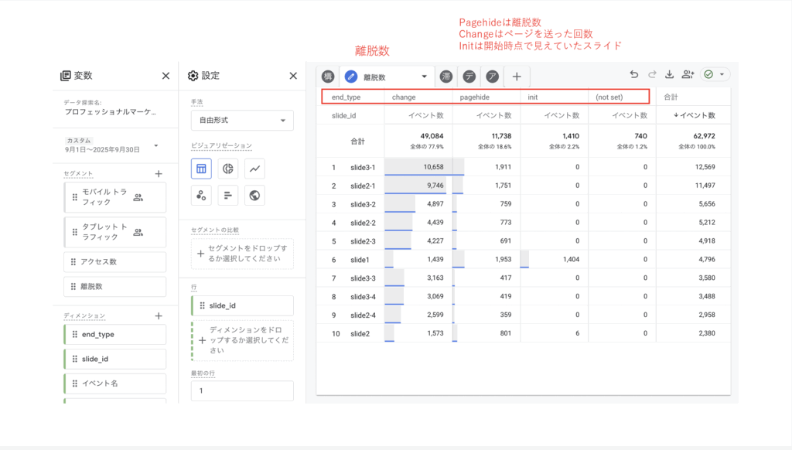Choose the geo map visualization
The width and height of the screenshot is (792, 450).
254,195
